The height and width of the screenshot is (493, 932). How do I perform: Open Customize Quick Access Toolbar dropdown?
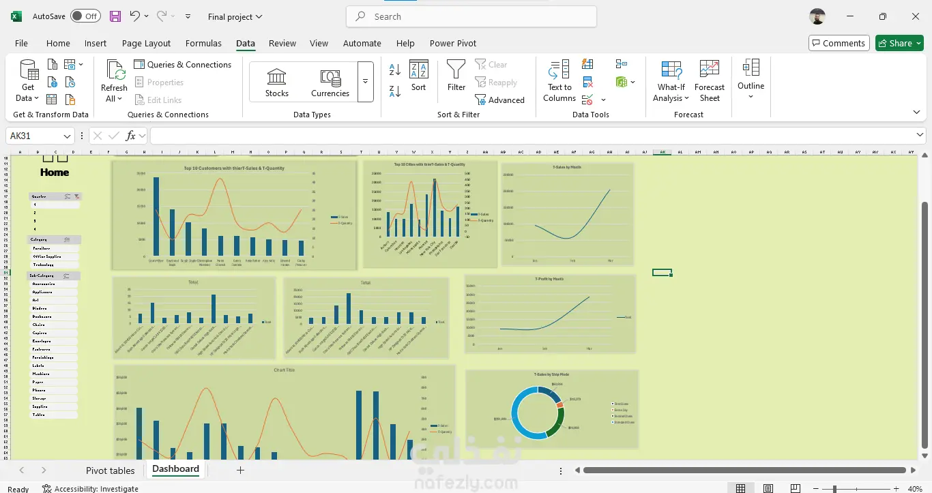[188, 16]
